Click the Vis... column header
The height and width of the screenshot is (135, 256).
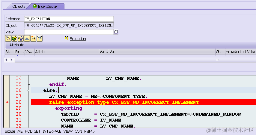point(30,52)
